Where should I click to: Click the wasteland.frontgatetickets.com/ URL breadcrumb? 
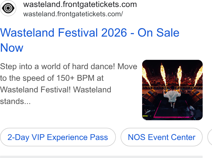(73, 14)
